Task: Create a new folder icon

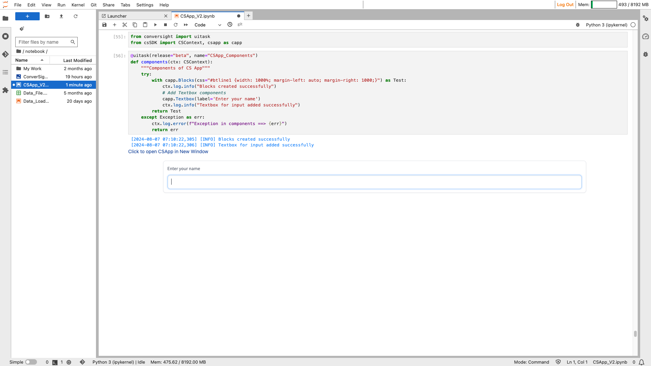Action: (47, 16)
